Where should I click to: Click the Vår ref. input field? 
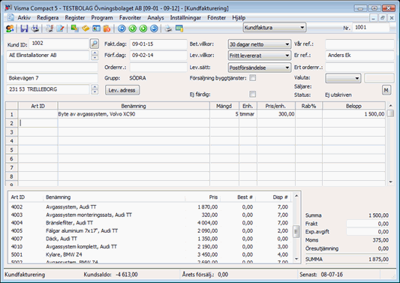point(359,44)
